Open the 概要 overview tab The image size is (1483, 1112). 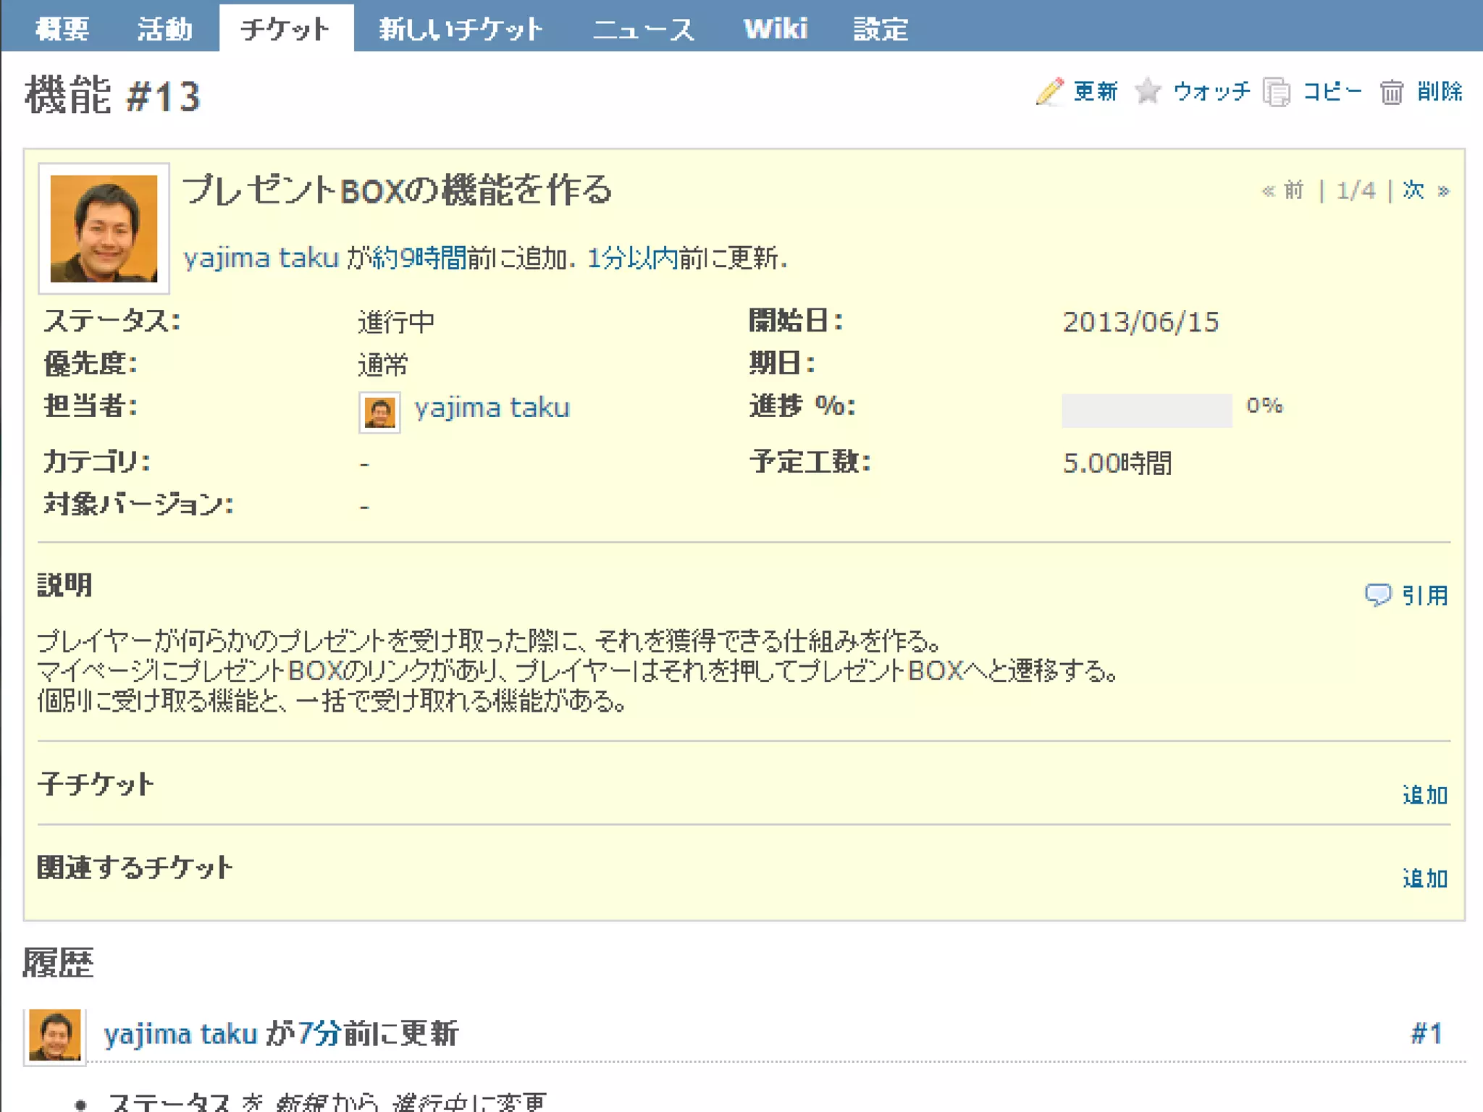[x=62, y=29]
